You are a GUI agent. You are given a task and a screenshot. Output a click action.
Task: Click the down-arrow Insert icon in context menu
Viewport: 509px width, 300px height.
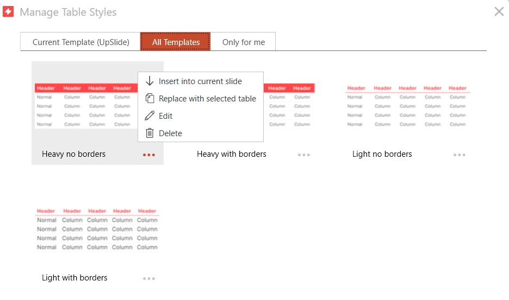[x=150, y=81]
